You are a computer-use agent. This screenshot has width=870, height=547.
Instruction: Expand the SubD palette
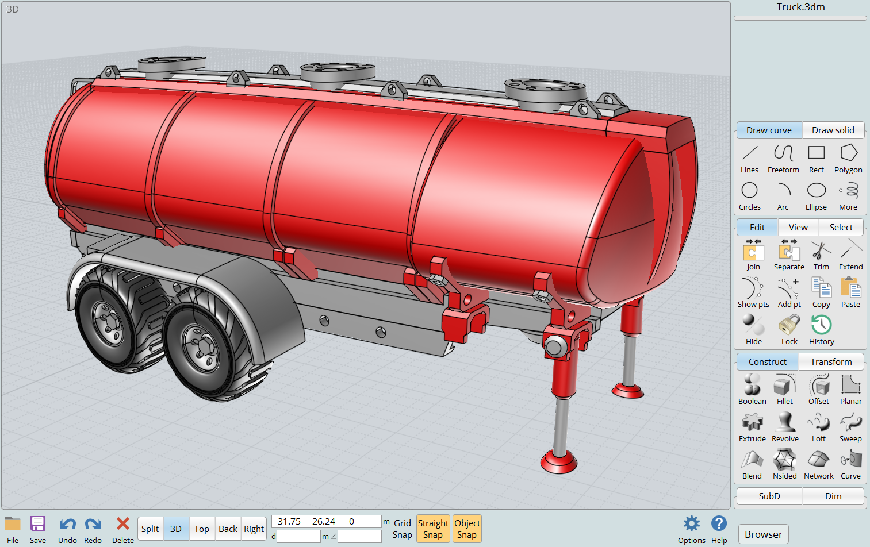[x=769, y=496]
